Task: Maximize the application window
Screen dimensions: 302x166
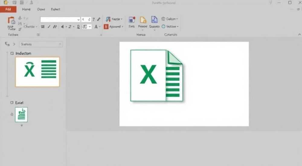Action: (x=290, y=2)
